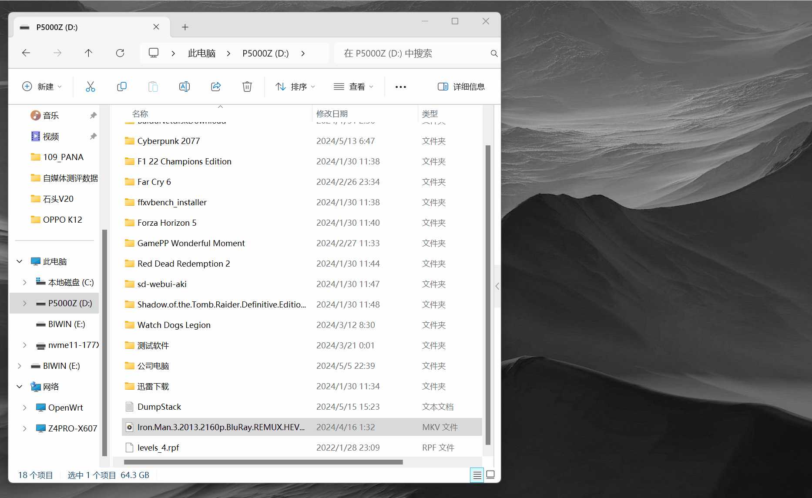Image resolution: width=812 pixels, height=498 pixels.
Task: Expand Z4PRO-X607 network node
Action: click(25, 428)
